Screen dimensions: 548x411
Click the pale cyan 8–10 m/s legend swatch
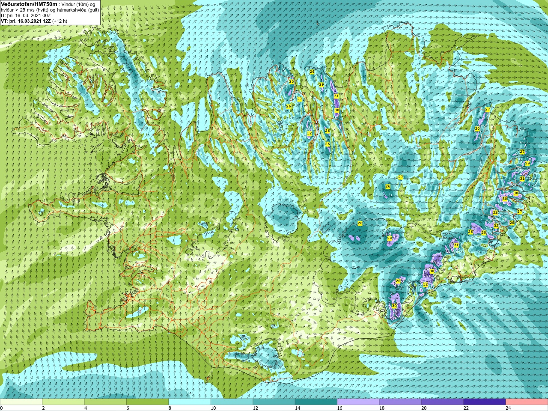click(190, 402)
